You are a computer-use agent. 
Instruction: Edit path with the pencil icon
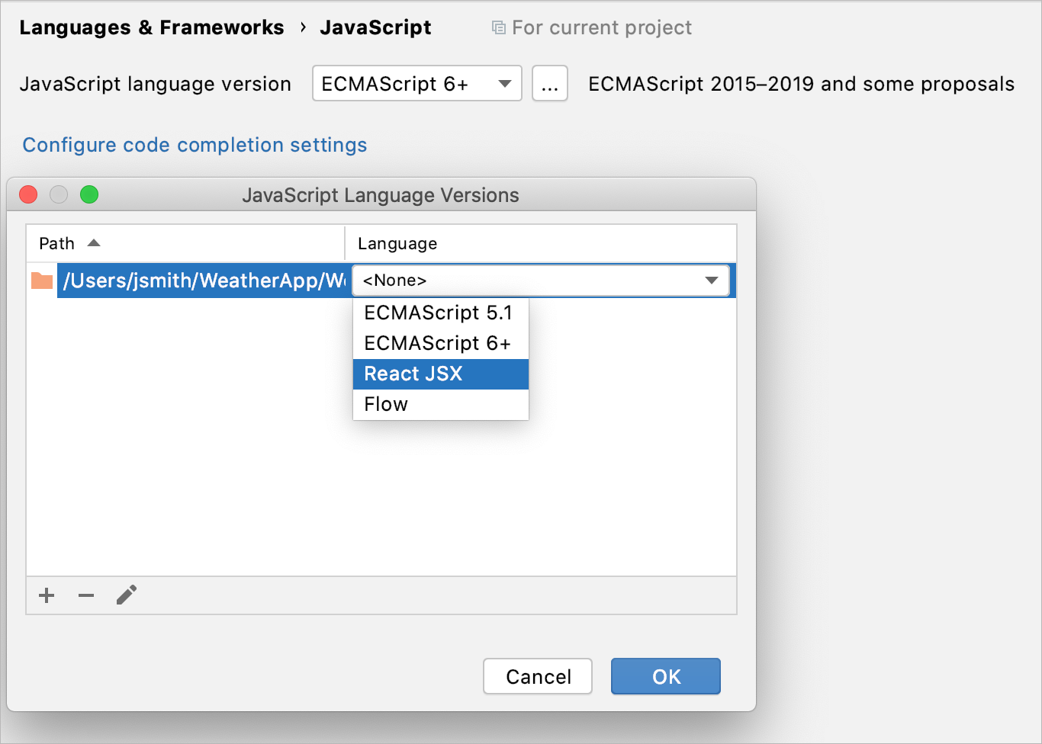(127, 595)
